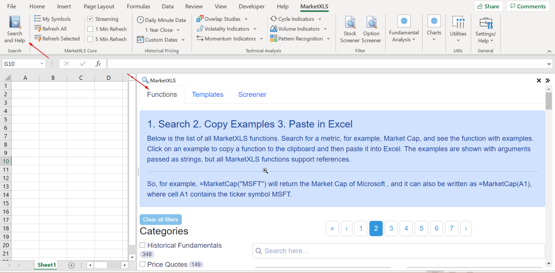This screenshot has height=273, width=555.
Task: Click the Search here input field
Action: 399,251
